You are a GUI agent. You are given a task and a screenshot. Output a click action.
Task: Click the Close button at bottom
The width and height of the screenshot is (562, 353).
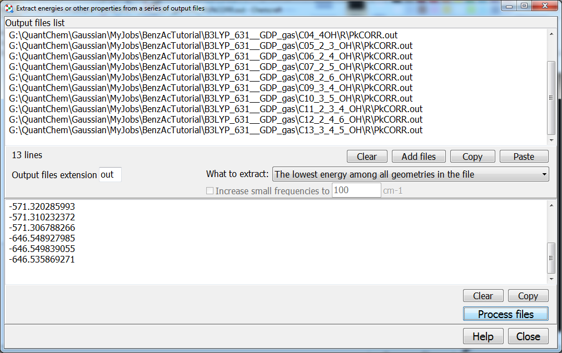tap(528, 336)
